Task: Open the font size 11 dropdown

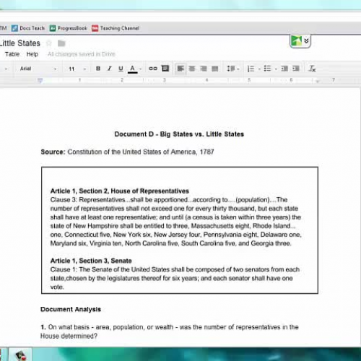Action: [x=77, y=69]
